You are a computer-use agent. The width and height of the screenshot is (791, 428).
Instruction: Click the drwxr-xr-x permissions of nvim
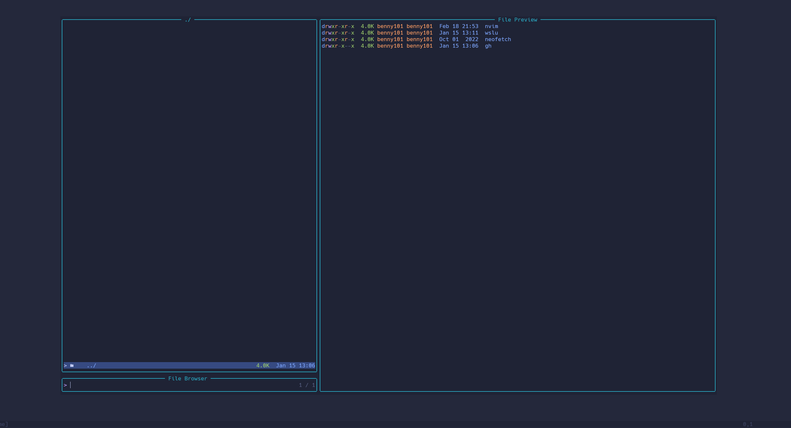click(338, 26)
